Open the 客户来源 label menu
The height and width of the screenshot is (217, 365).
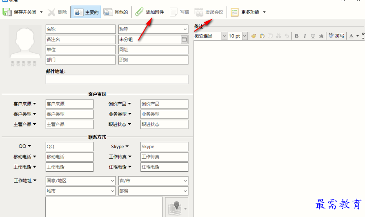click(x=24, y=104)
